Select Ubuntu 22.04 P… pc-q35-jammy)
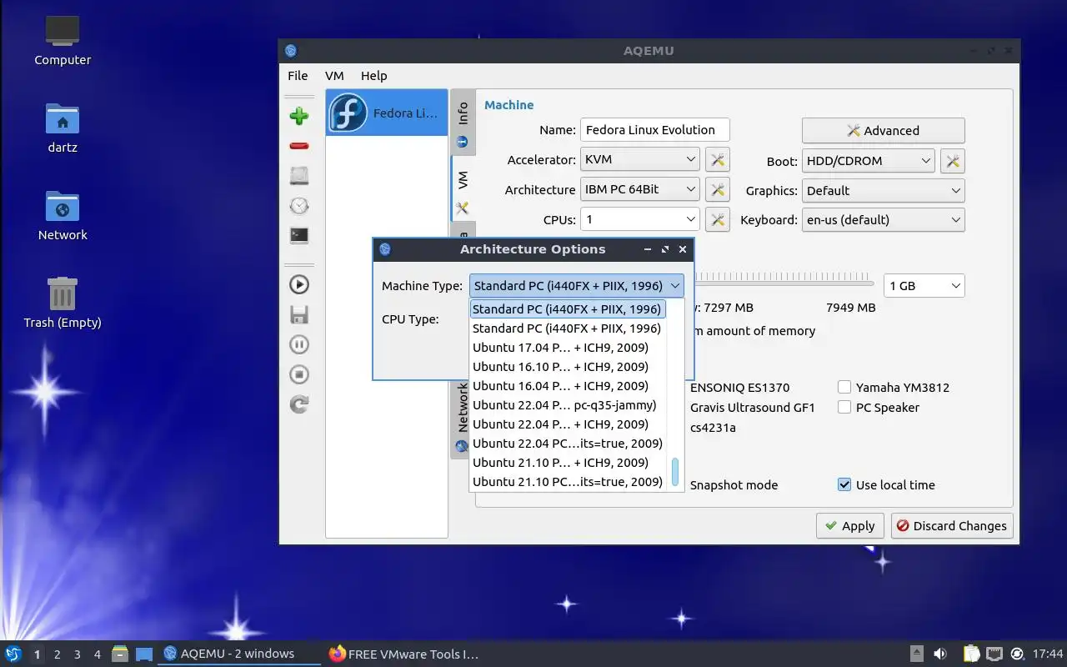The width and height of the screenshot is (1067, 667). 568,405
